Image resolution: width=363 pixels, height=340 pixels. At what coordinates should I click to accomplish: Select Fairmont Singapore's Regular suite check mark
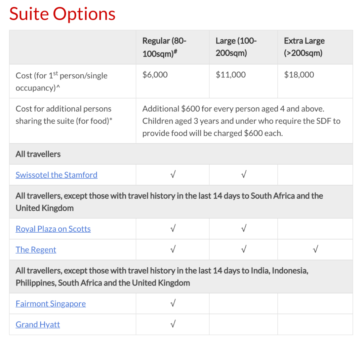(x=173, y=304)
